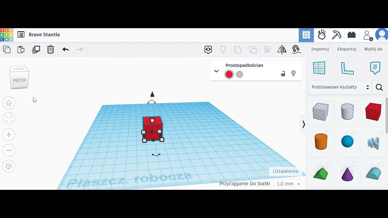Invite people with the add-user icon
The width and height of the screenshot is (388, 218).
tap(368, 35)
